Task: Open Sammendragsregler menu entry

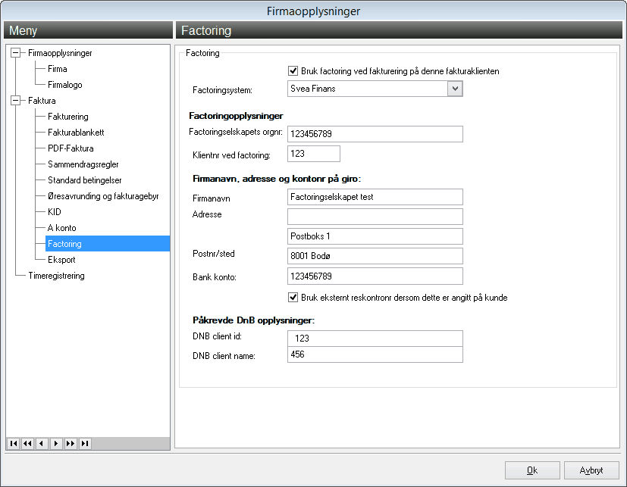Action: click(x=83, y=164)
